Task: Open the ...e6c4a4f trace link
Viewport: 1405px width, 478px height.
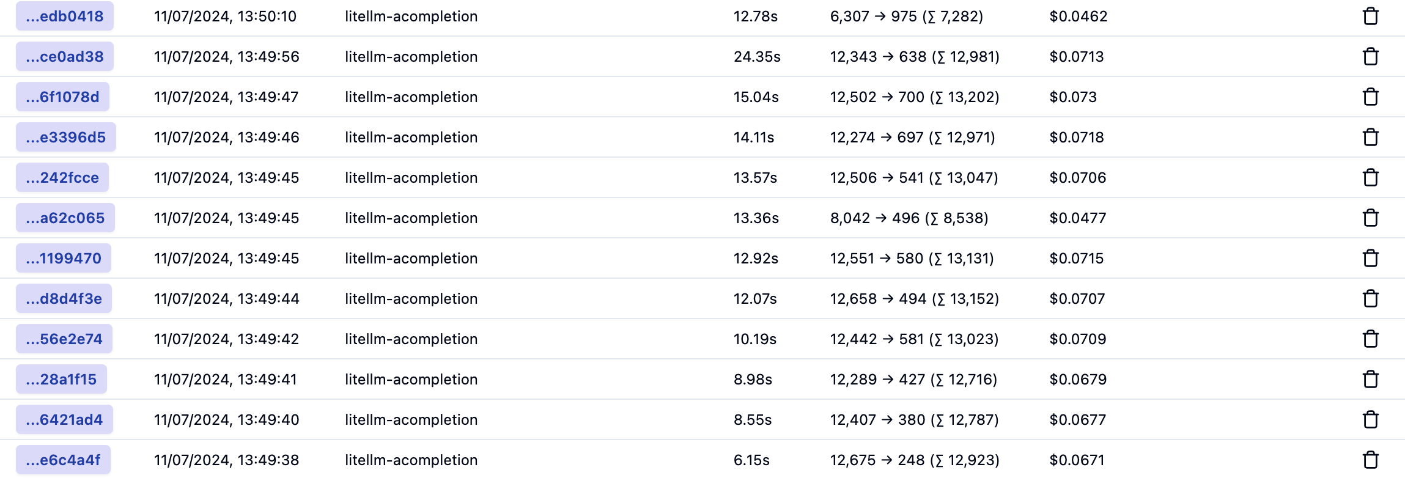Action: [63, 460]
